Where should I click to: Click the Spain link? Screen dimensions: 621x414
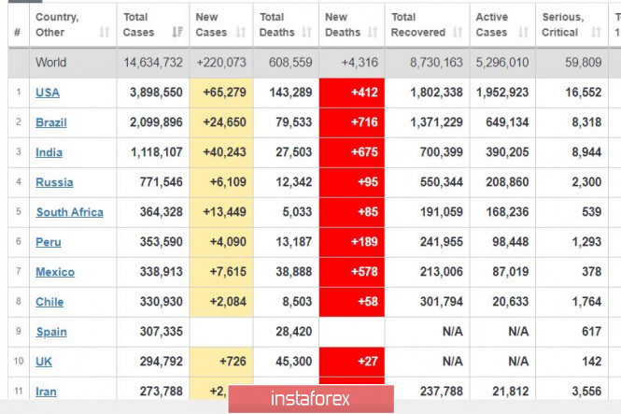click(x=51, y=332)
